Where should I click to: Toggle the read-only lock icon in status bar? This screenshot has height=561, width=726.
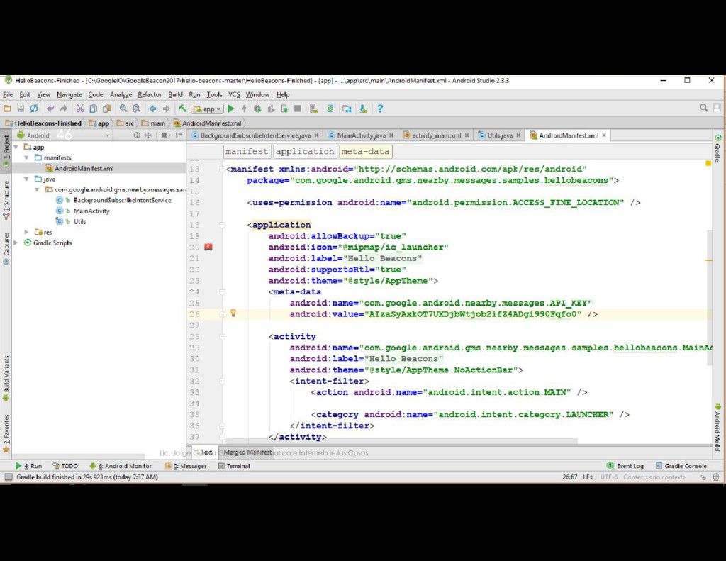coord(704,477)
